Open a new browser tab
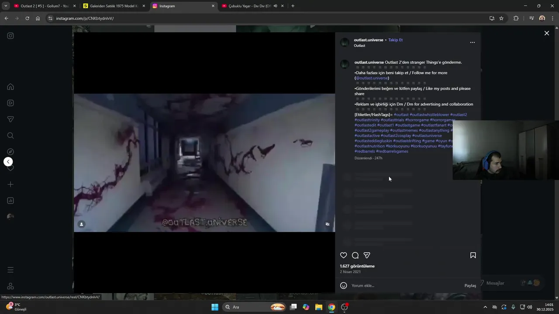 (x=293, y=6)
